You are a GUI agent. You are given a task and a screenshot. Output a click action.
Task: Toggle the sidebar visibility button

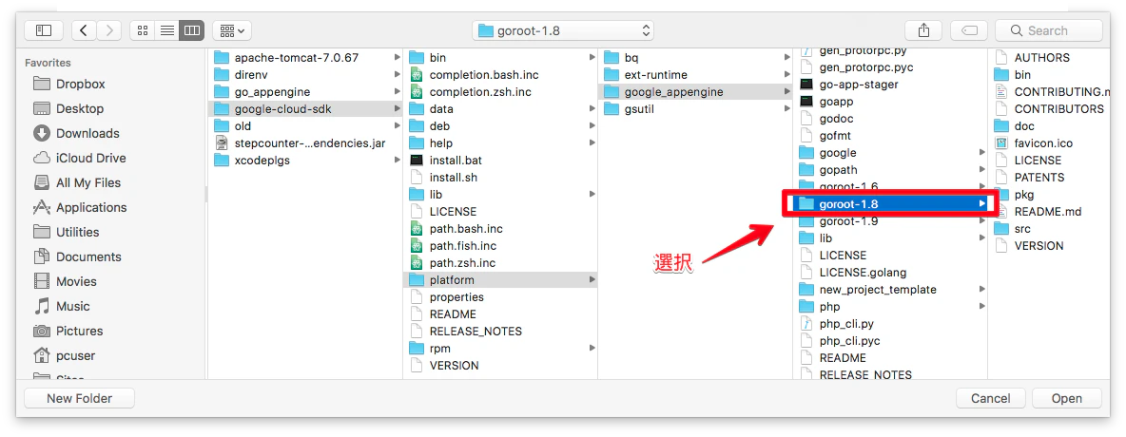44,30
